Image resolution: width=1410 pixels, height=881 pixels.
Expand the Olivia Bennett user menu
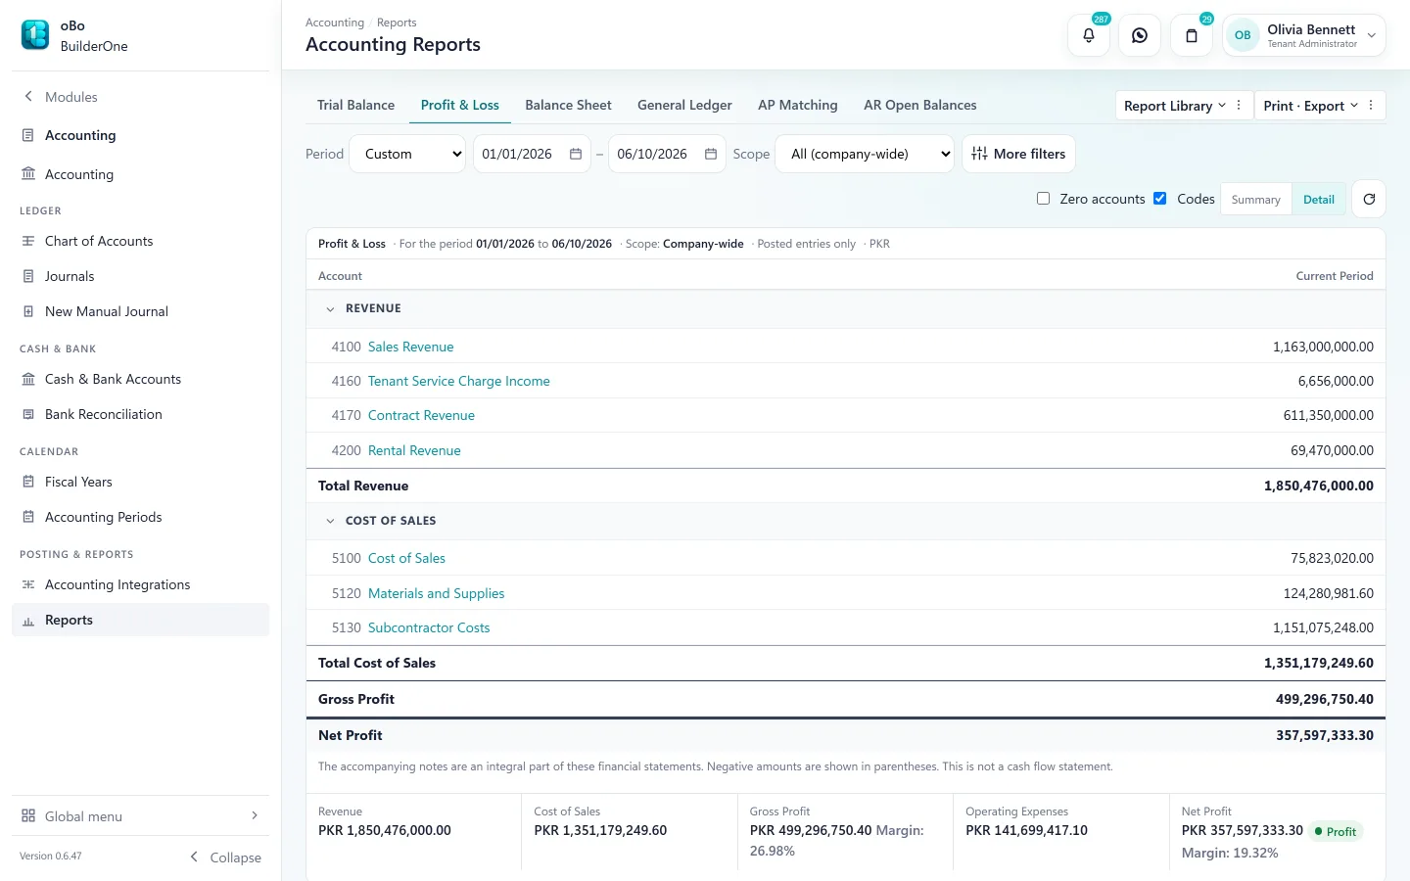click(1371, 35)
